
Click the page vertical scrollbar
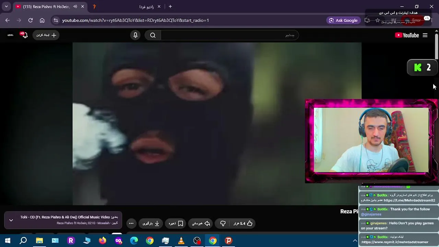click(x=436, y=46)
